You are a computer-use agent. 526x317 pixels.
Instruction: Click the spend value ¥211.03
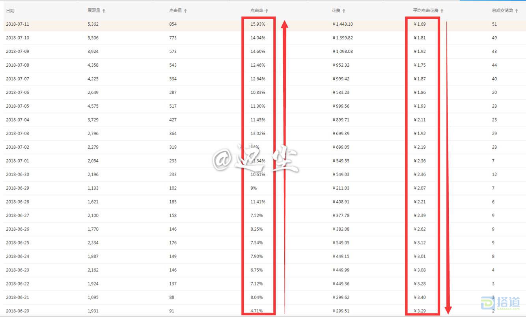coord(341,188)
